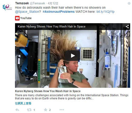Click the red YouTube logo icon
Screen dimensions: 132x113
click(17, 18)
